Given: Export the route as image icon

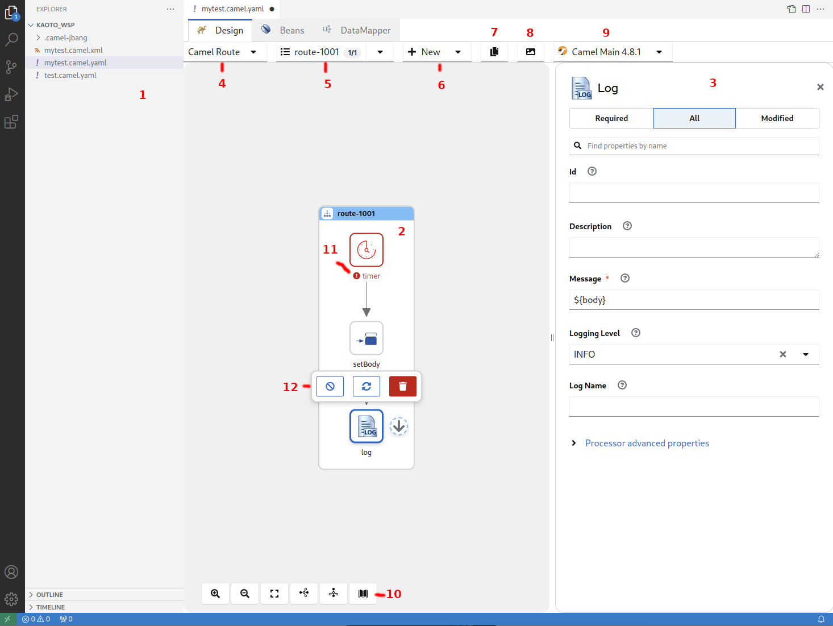Looking at the screenshot, I should (x=531, y=52).
